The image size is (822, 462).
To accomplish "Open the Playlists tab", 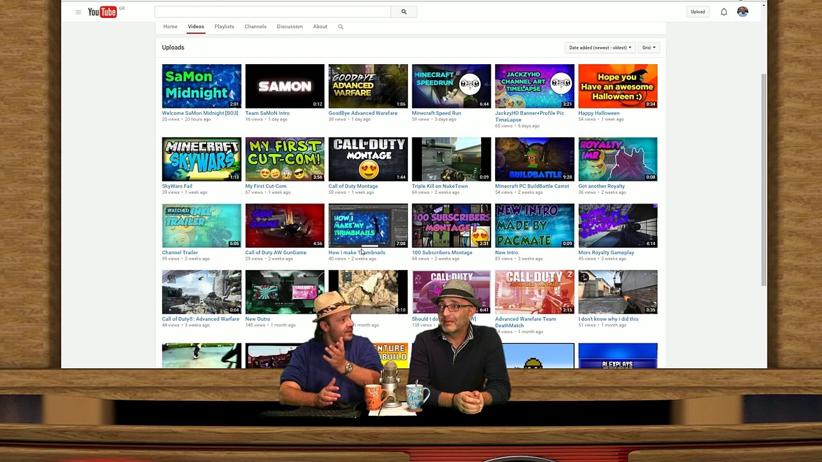I will tap(224, 27).
